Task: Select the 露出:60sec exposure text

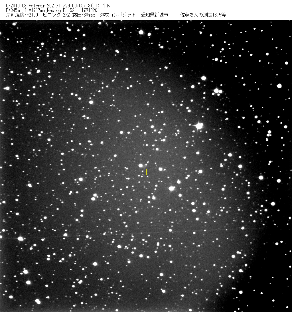Action: pyautogui.click(x=82, y=15)
